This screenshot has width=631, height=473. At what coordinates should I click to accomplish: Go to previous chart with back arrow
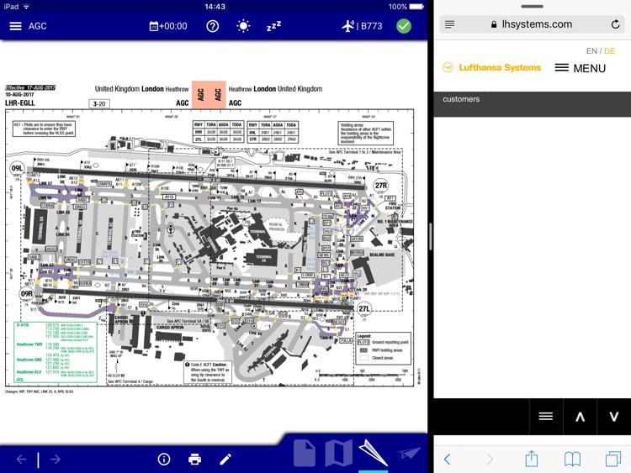(x=21, y=459)
